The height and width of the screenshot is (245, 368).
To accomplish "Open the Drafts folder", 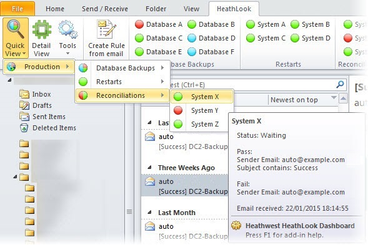I will (36, 105).
